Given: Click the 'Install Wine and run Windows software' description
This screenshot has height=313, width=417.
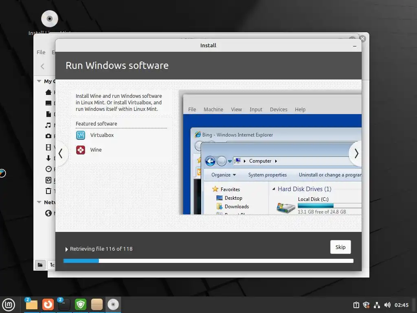Looking at the screenshot, I should [x=119, y=102].
